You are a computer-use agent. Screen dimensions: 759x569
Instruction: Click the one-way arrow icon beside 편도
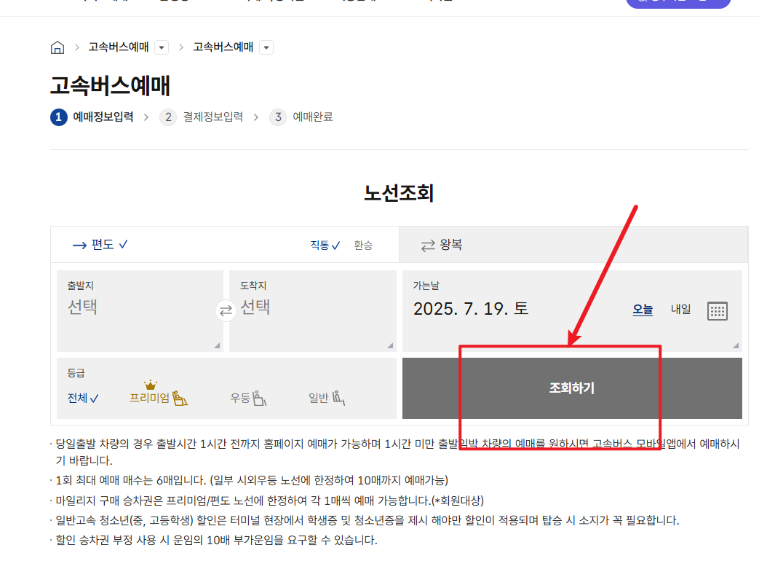coord(79,245)
